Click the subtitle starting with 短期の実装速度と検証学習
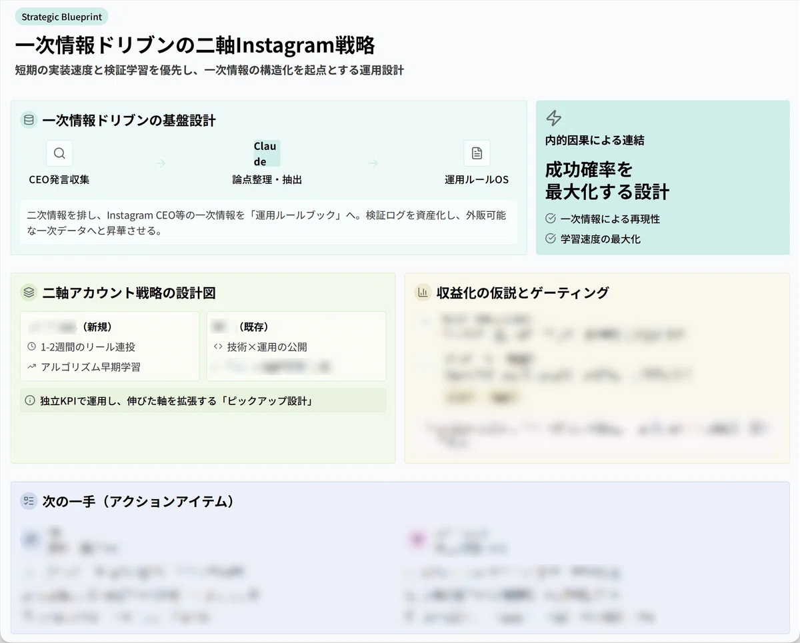 point(209,70)
